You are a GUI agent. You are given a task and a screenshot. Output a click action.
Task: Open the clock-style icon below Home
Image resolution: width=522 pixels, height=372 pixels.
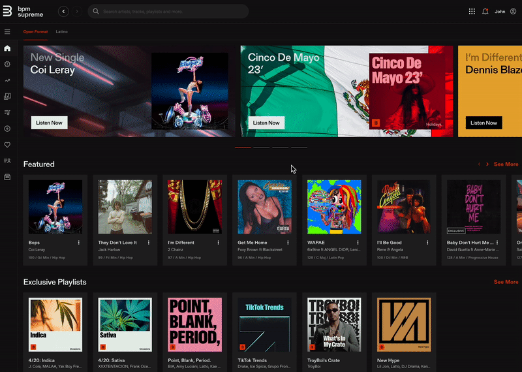(x=7, y=64)
